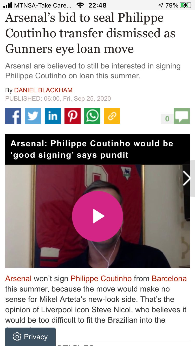
Task: Click the comment count showing 0
Action: [x=167, y=119]
